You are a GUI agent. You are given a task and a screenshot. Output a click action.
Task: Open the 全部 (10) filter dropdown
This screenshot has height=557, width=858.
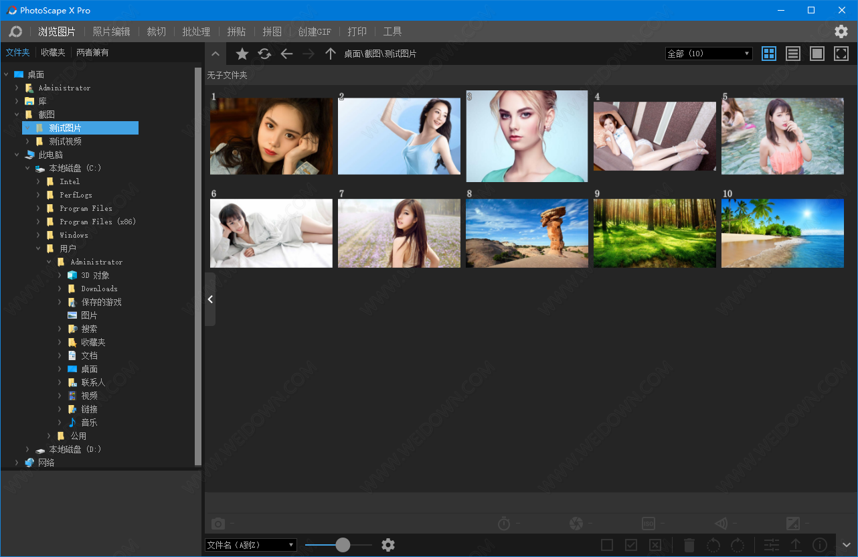[709, 54]
